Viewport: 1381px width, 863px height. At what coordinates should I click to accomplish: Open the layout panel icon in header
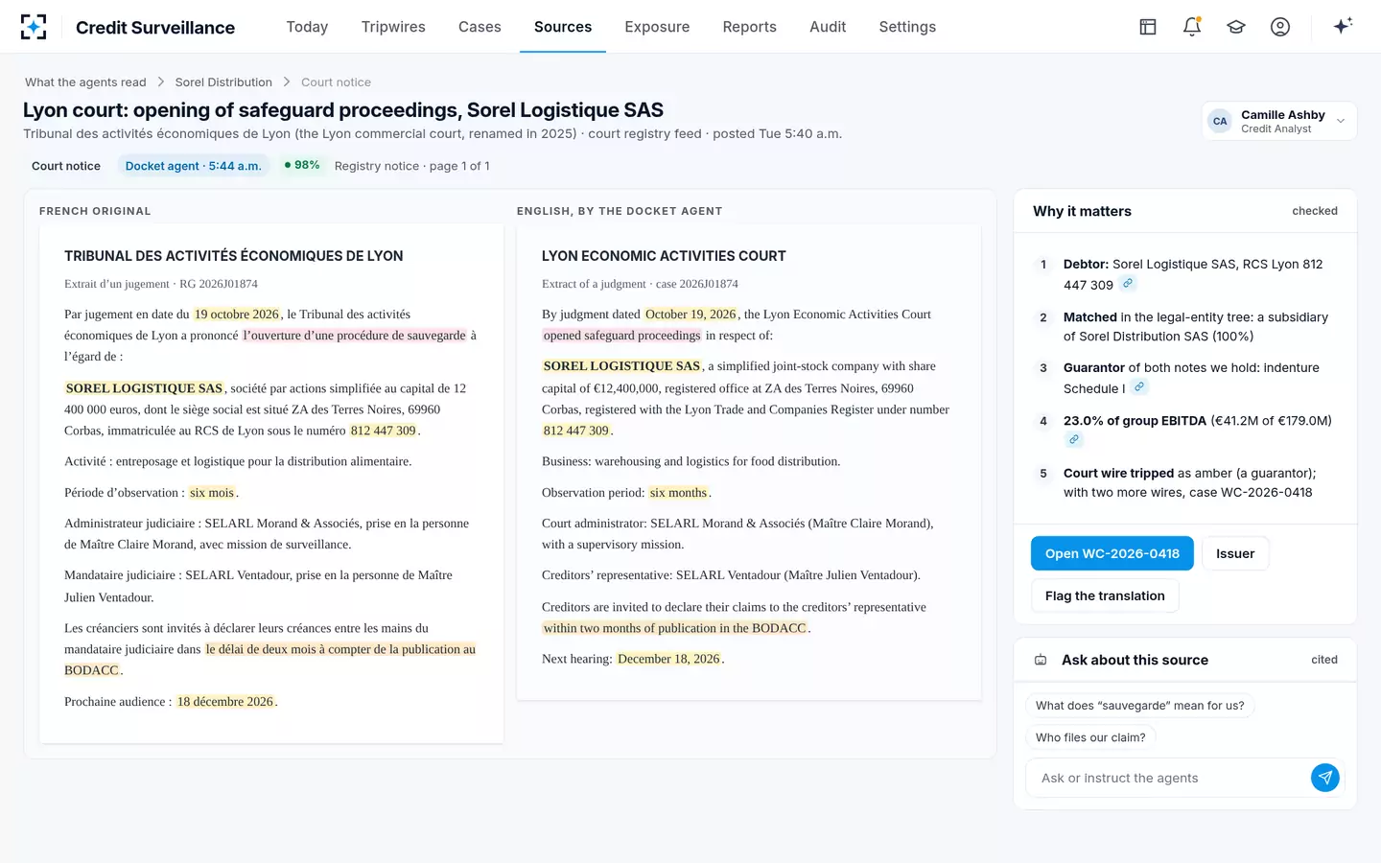(x=1148, y=27)
